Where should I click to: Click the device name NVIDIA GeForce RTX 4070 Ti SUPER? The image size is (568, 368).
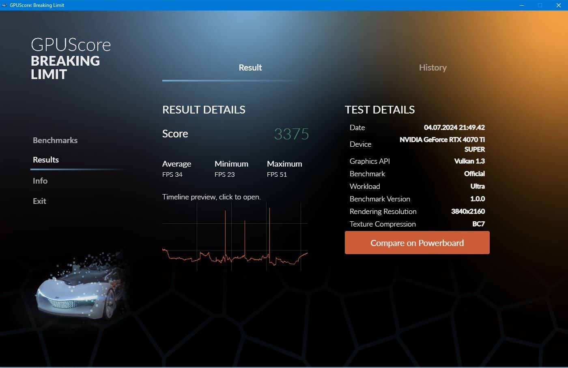pyautogui.click(x=442, y=144)
